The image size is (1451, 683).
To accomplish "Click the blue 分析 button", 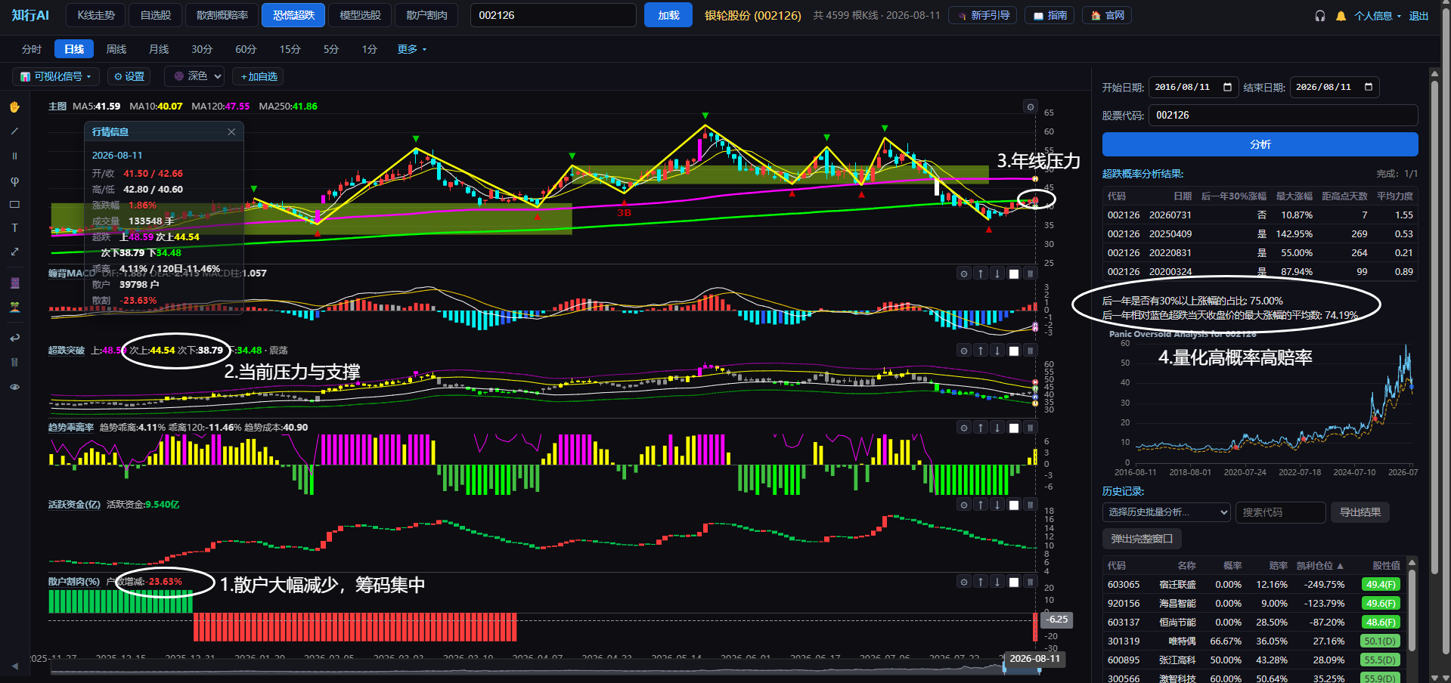I will 1260,144.
